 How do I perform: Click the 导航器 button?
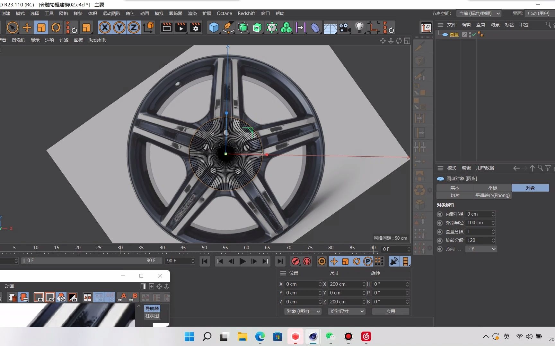[152, 308]
